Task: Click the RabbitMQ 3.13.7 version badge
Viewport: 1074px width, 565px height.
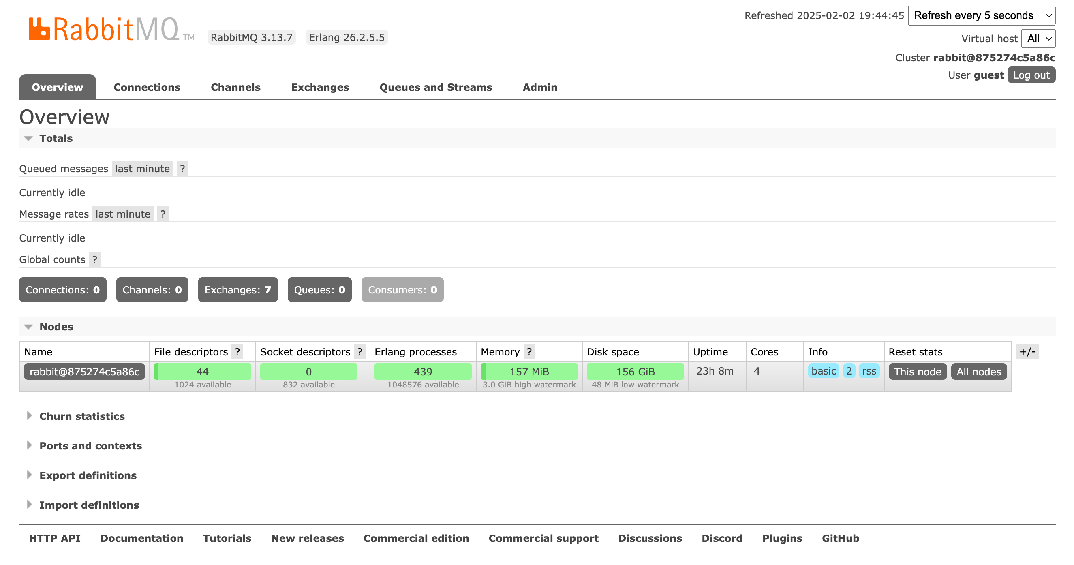Action: coord(251,38)
